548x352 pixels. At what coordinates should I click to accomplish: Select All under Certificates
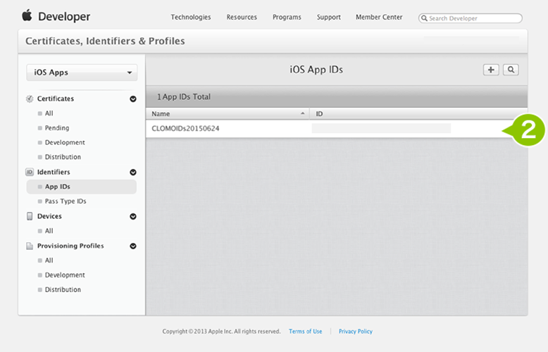pyautogui.click(x=49, y=113)
